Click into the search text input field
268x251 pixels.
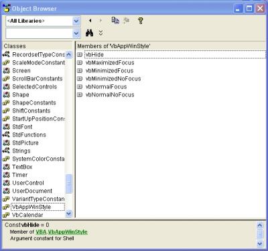click(39, 33)
